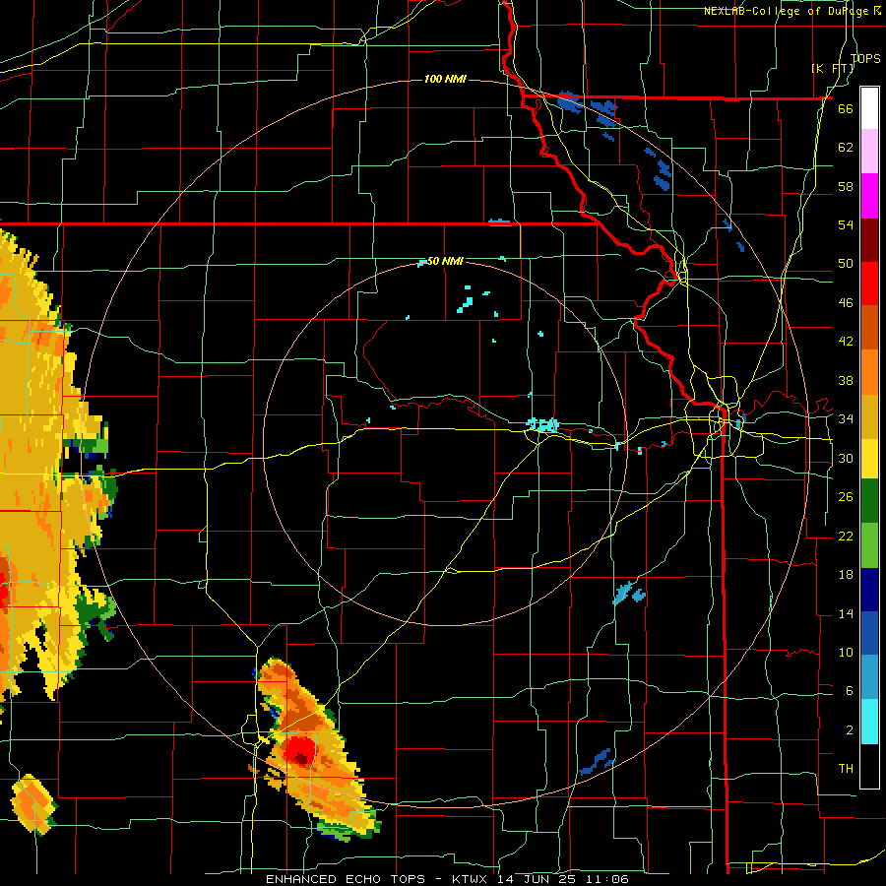Click the '50 NMI' range ring label

(x=445, y=261)
